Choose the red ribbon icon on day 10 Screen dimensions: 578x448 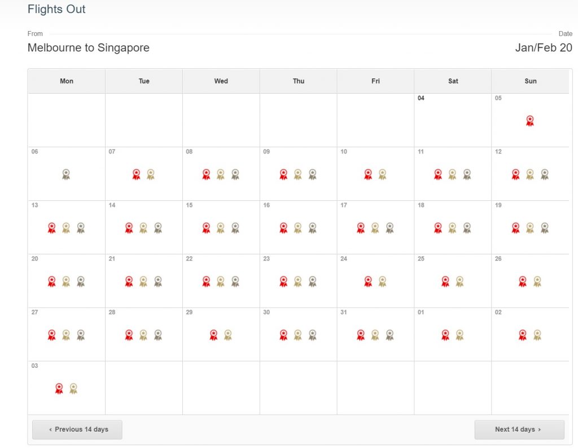point(368,174)
